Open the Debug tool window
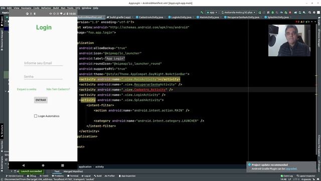This screenshot has width=321, height=181. [x=32, y=176]
